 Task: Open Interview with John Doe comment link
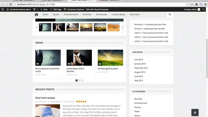point(156,24)
